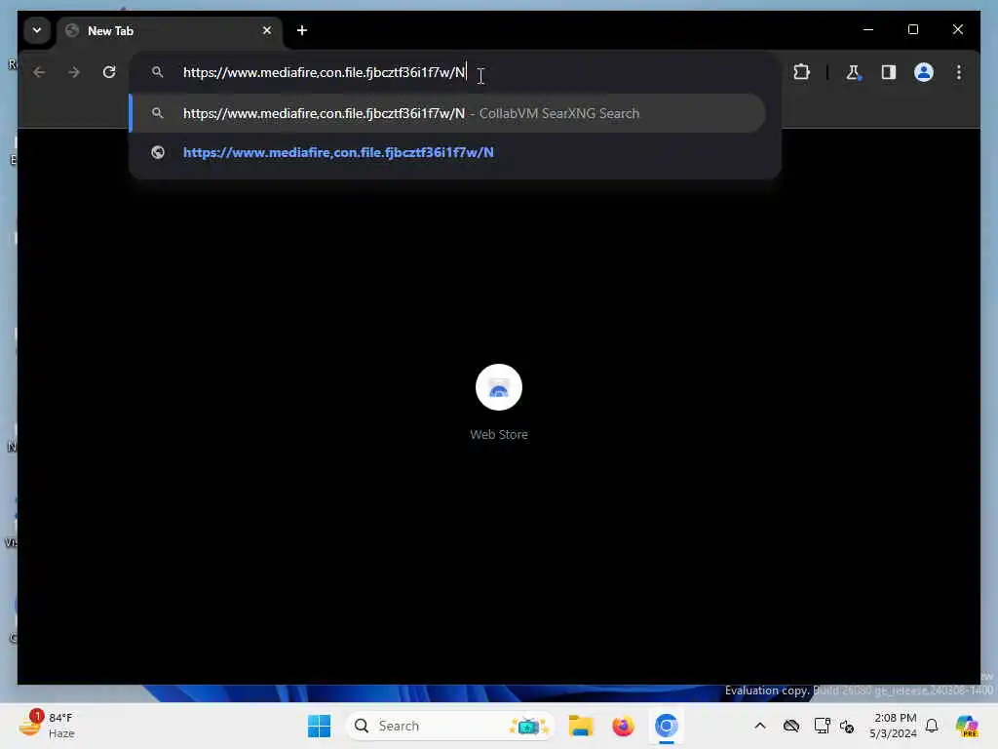Toggle the side panel icon
The height and width of the screenshot is (749, 998).
[x=889, y=72]
